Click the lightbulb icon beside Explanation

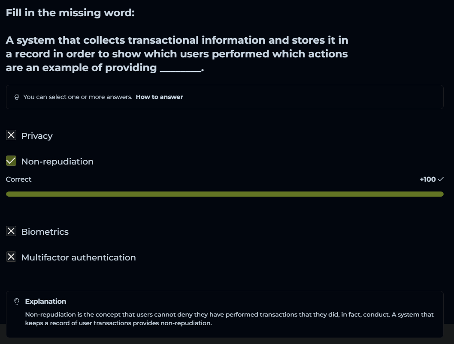(17, 302)
